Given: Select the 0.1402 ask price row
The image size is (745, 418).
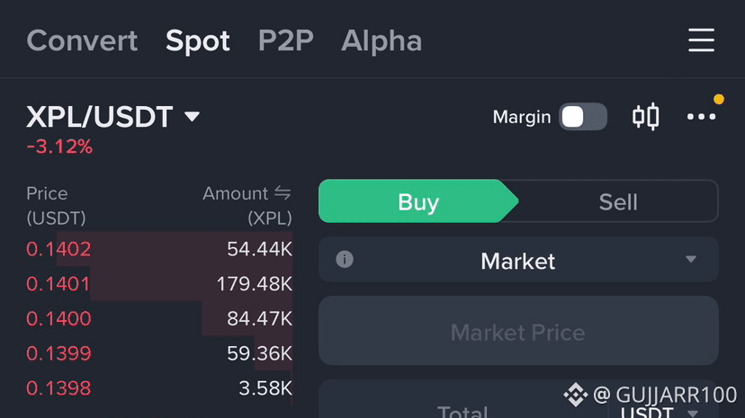Looking at the screenshot, I should click(58, 249).
